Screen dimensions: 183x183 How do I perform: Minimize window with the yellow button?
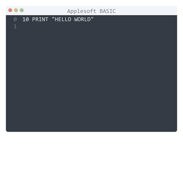pos(16,10)
